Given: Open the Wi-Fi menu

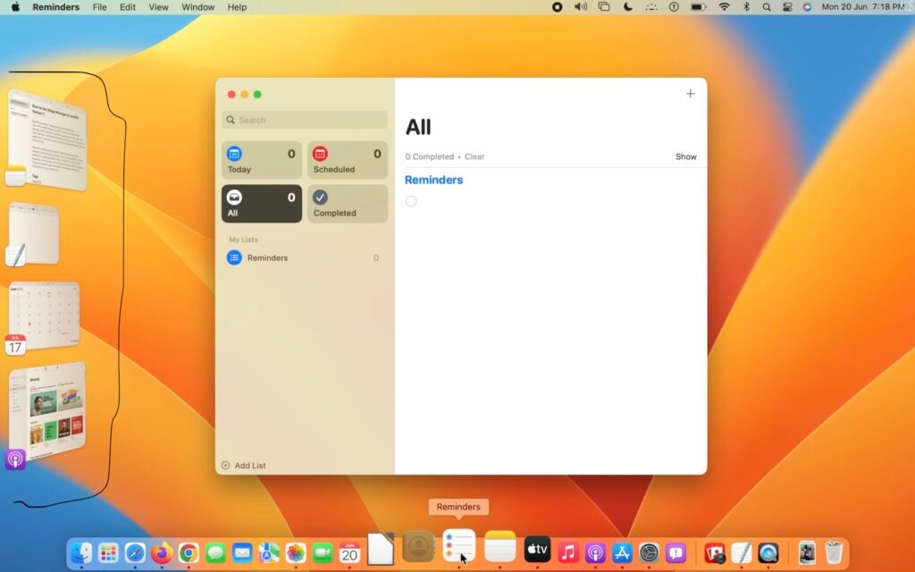Looking at the screenshot, I should 724,7.
